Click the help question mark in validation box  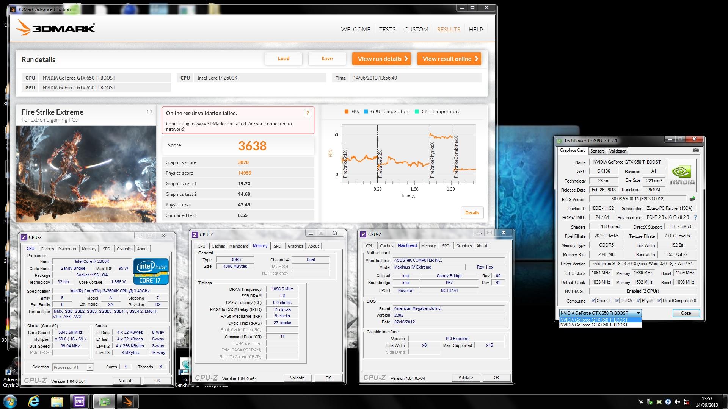(x=308, y=113)
